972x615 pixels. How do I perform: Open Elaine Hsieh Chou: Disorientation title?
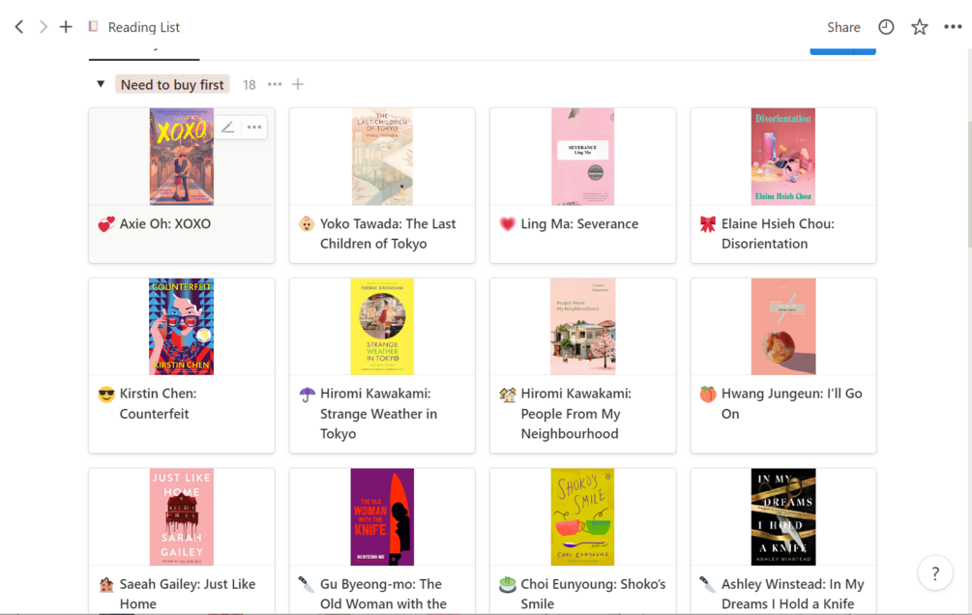pyautogui.click(x=778, y=234)
